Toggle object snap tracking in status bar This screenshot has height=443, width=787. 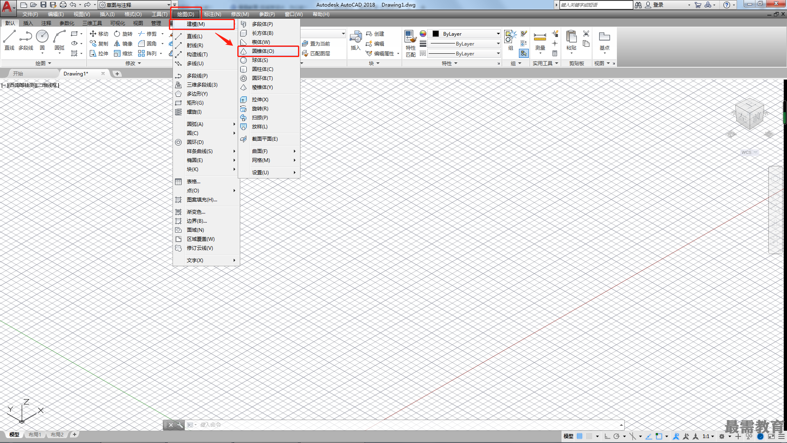pyautogui.click(x=649, y=436)
